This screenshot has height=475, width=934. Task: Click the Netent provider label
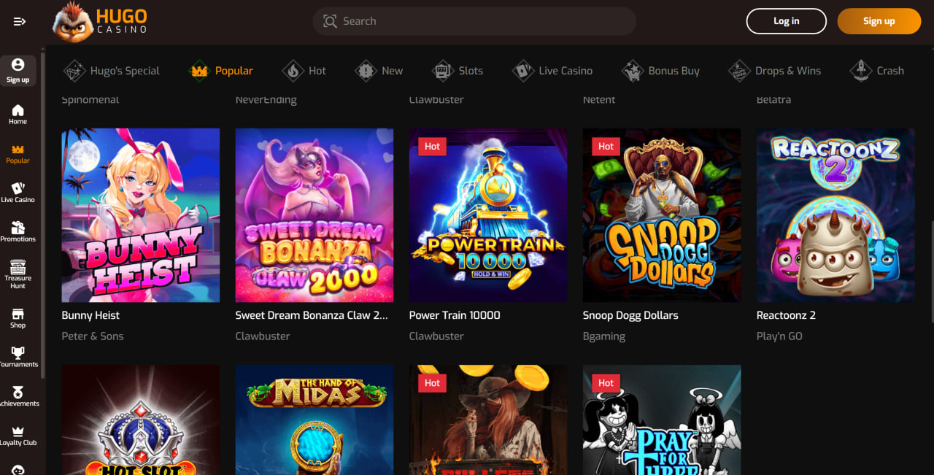599,100
